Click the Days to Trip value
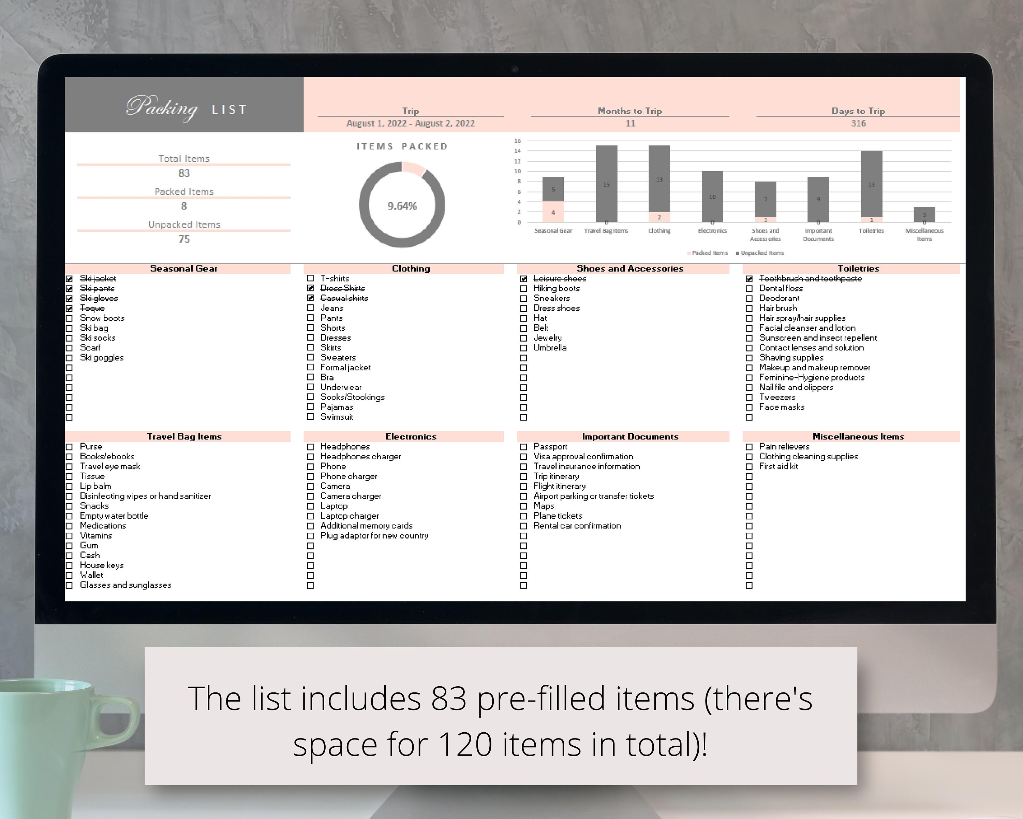Viewport: 1023px width, 819px height. pyautogui.click(x=859, y=124)
